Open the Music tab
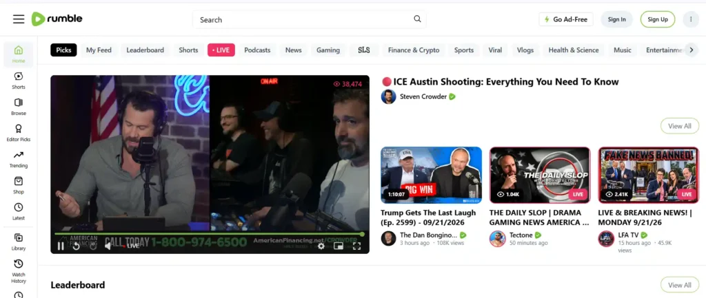 pos(623,50)
